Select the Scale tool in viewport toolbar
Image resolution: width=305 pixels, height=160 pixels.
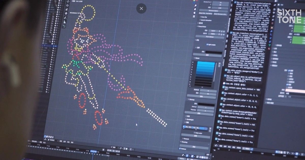pyautogui.click(x=67, y=9)
